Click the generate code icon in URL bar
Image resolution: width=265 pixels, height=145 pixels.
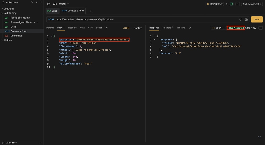point(241,19)
